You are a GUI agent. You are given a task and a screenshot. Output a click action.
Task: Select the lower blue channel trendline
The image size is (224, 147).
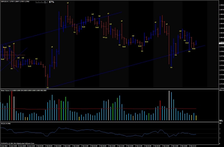pos(127,67)
